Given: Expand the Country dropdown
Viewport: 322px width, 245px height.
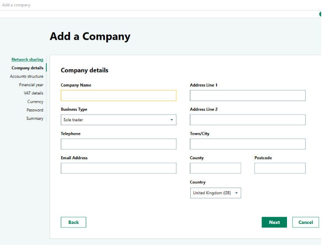Looking at the screenshot, I should pos(215,193).
